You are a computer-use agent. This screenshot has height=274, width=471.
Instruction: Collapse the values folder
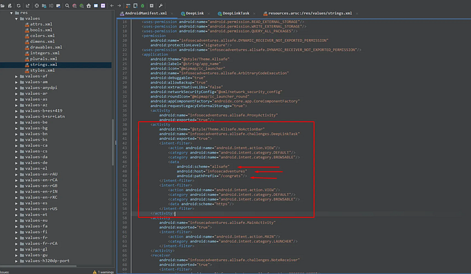[17, 19]
